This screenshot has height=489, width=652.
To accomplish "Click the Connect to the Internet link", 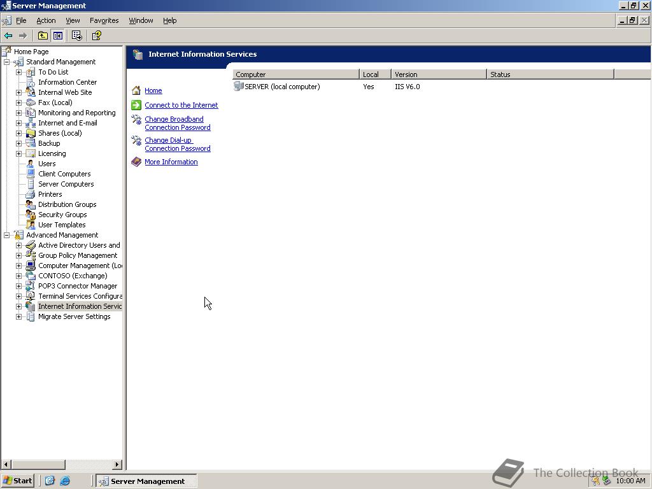I will coord(181,105).
